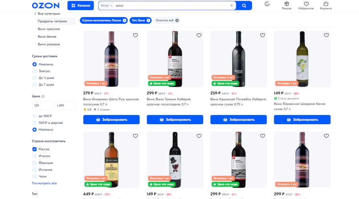
Task: Expand countries with Посмотреть все
Action: 44,183
